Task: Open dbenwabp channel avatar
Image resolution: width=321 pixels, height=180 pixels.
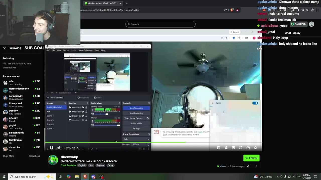Action: 53,160
